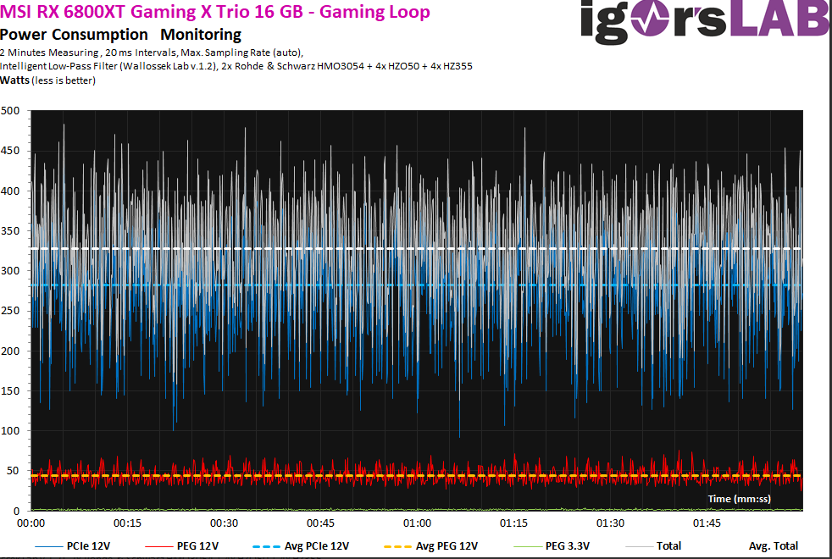Click the 'Intelligent Low-Pass Filter (Wallossek Lab v.1.2)' line
This screenshot has width=832, height=559.
click(236, 66)
